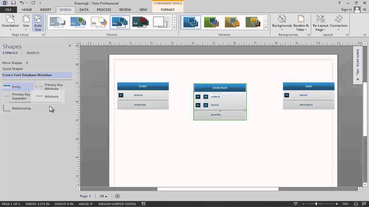Open the Borders & Titles dropdown
The height and width of the screenshot is (207, 369).
301,23
